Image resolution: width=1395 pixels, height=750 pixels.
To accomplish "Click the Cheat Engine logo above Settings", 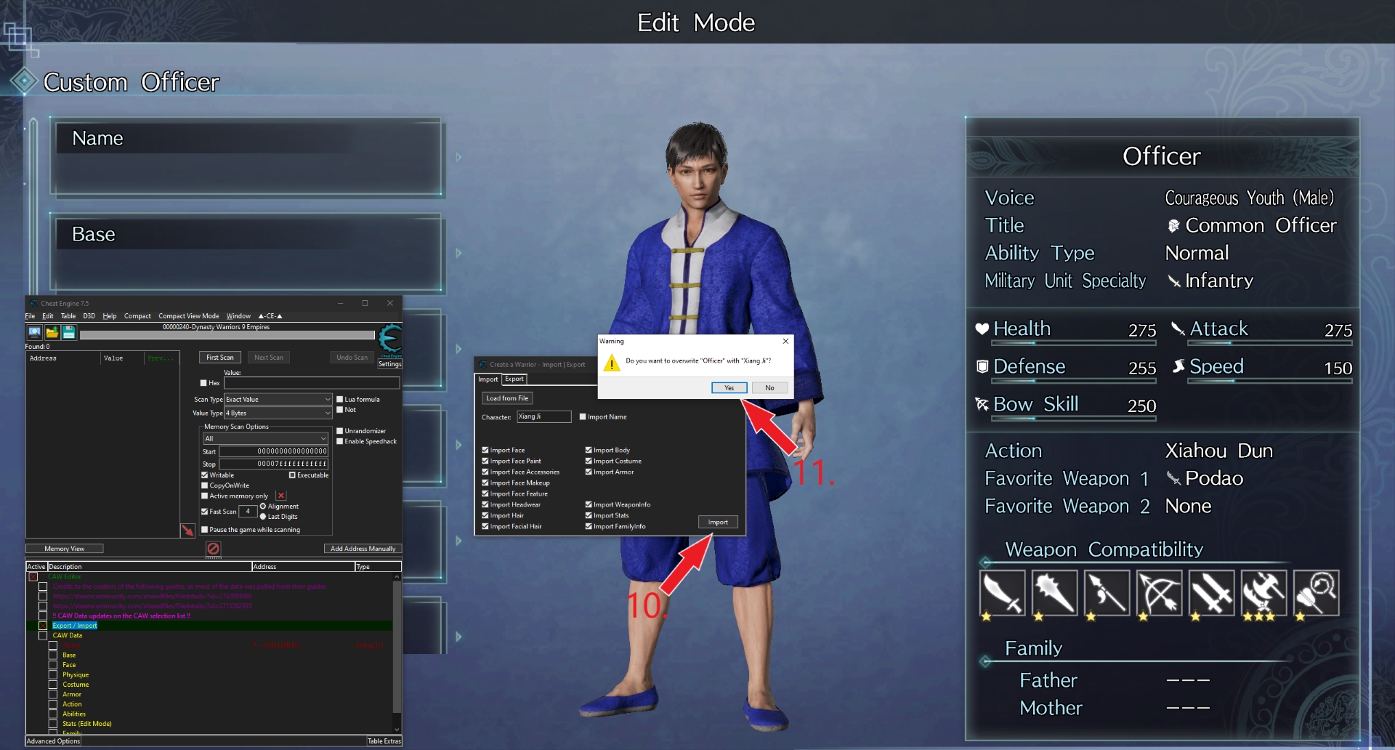I will [390, 340].
